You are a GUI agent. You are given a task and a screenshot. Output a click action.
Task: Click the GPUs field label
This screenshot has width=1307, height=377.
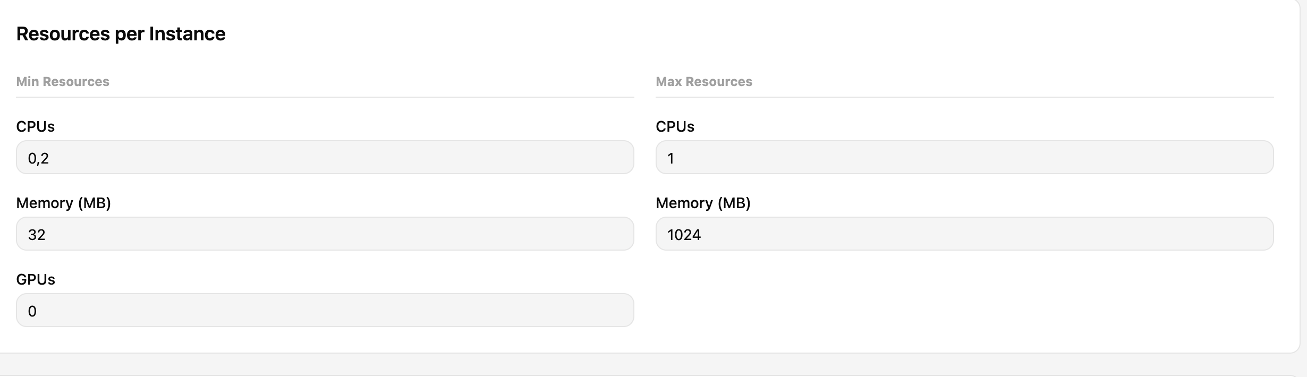coord(35,279)
